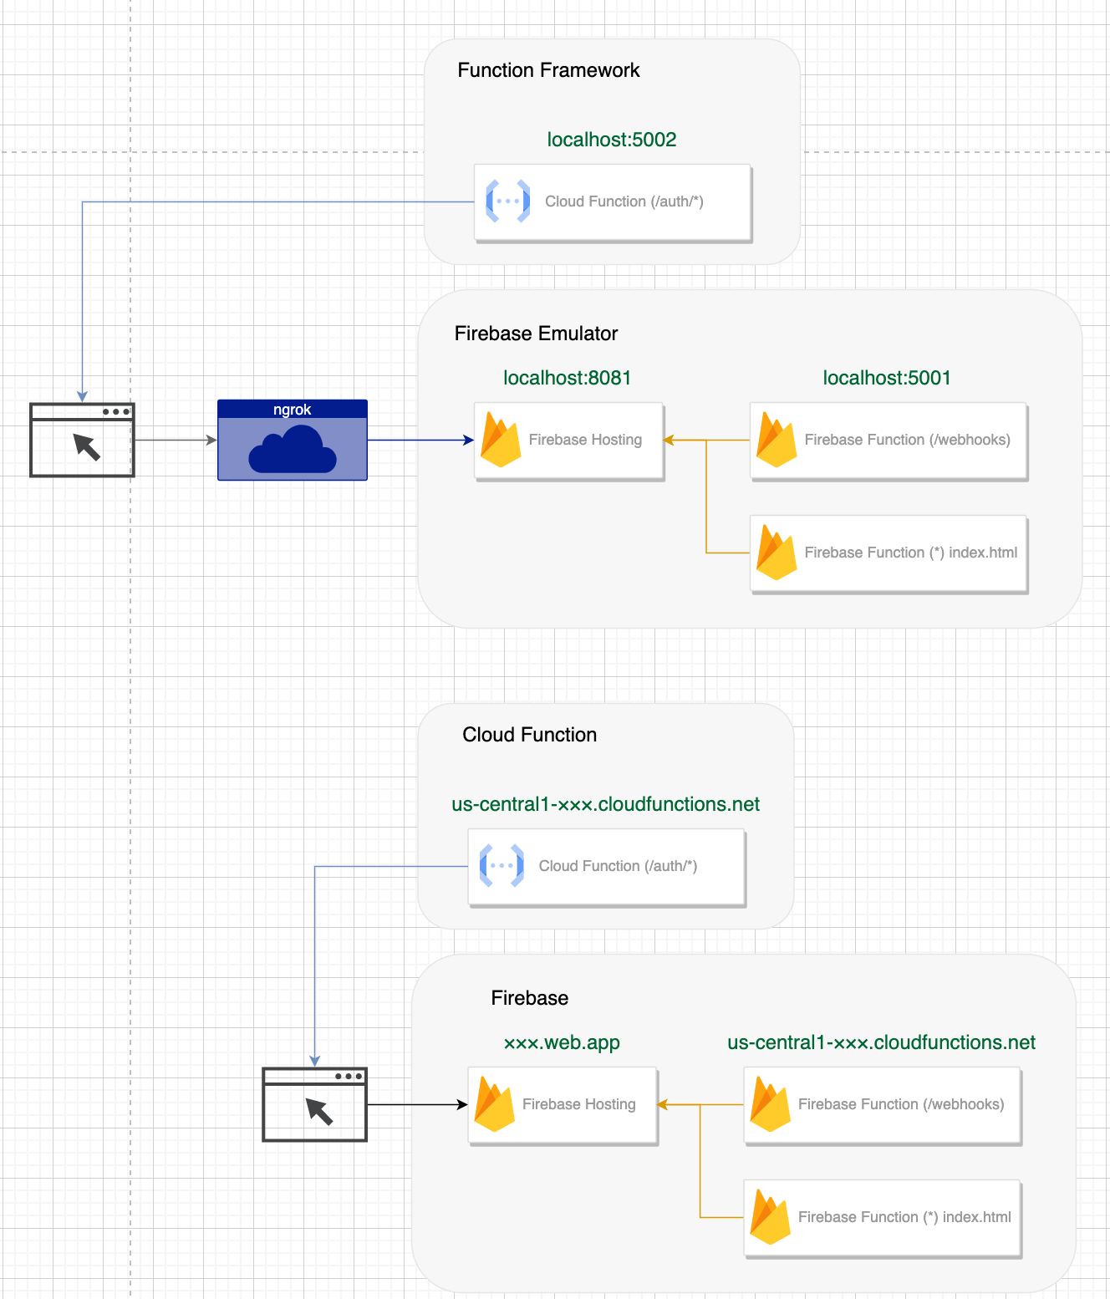Click Firebase icon in xxx.web.app Hosting box
The width and height of the screenshot is (1110, 1299).
[x=494, y=1104]
